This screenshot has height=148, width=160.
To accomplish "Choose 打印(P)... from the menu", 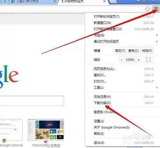I will (123, 81).
